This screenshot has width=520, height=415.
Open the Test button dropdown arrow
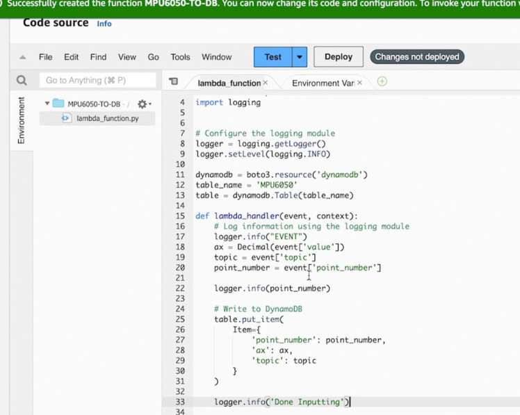(299, 57)
